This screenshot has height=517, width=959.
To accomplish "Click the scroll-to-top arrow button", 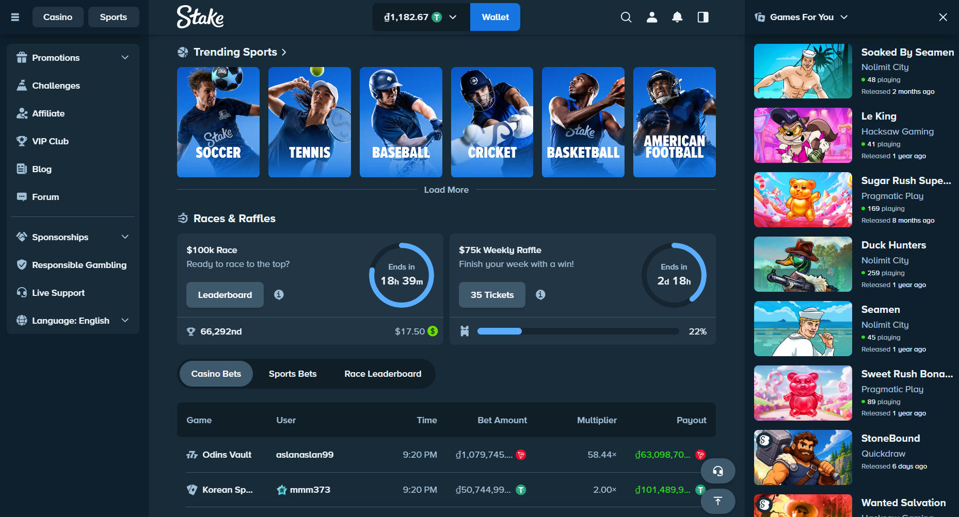I will [718, 501].
